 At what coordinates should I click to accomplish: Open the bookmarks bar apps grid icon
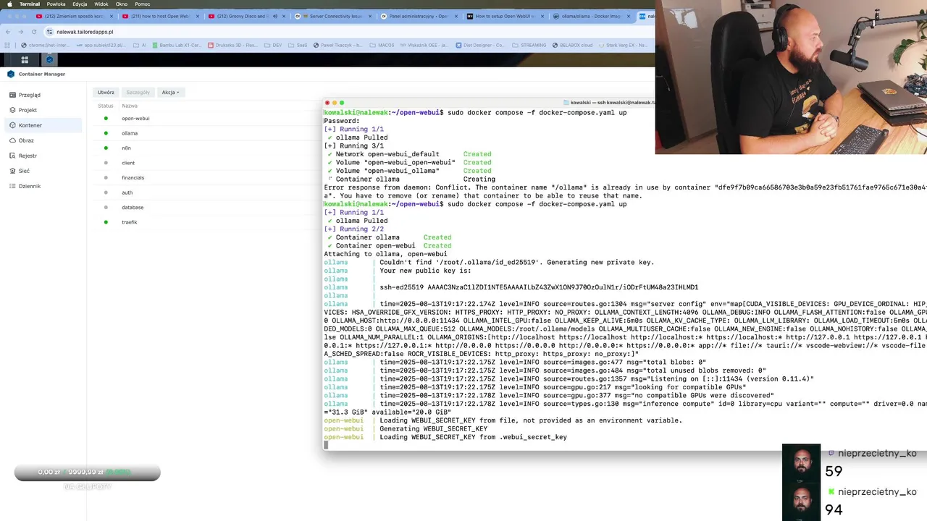tap(7, 45)
